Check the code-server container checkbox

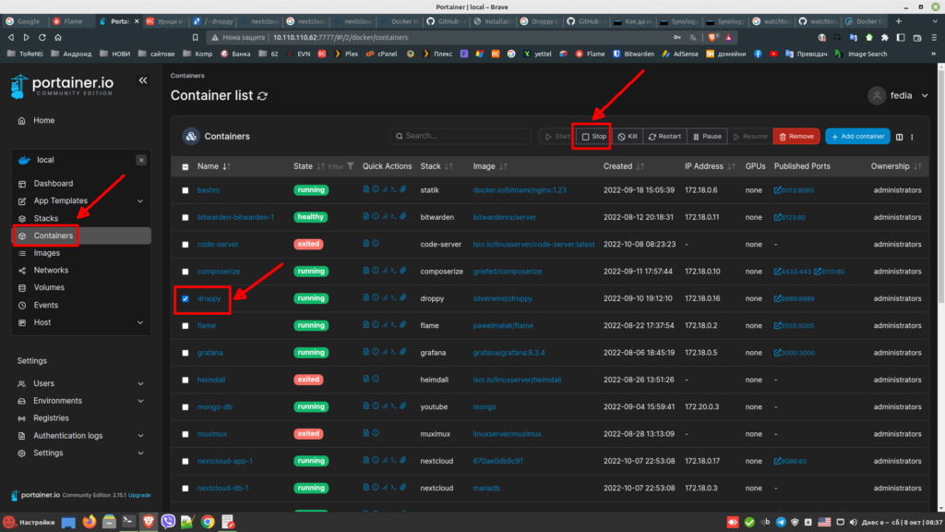(x=185, y=244)
